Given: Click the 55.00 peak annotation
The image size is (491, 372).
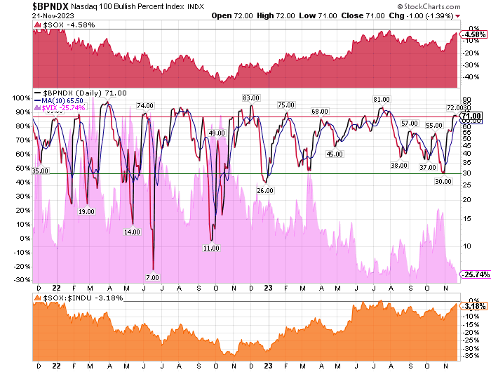Looking at the screenshot, I should [433, 126].
